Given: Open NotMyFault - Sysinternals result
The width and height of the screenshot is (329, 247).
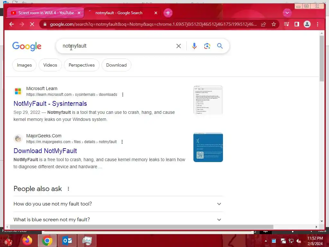Looking at the screenshot, I should 50,104.
